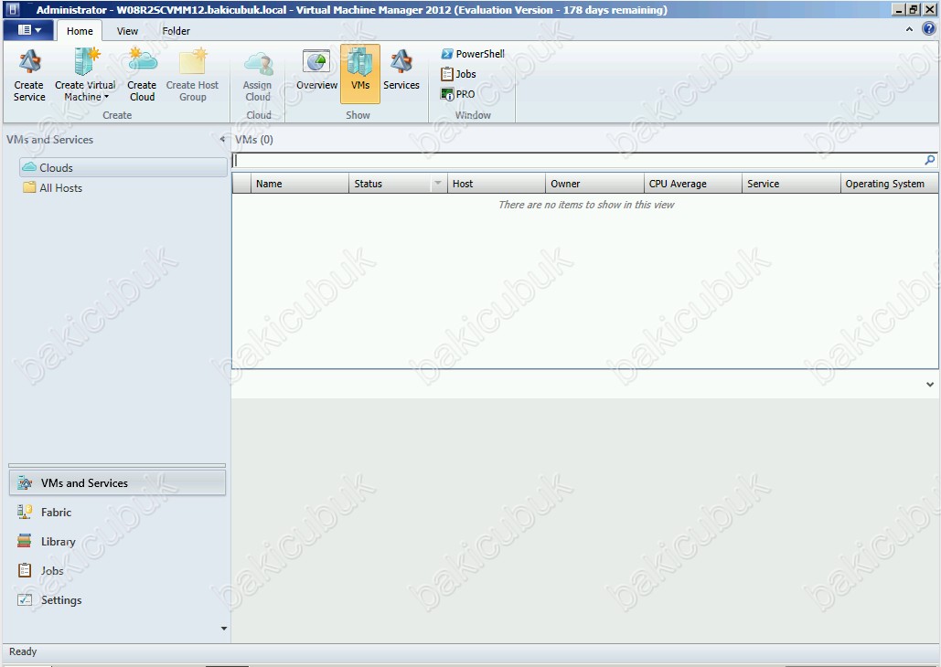Toggle the VMs view button
Viewport: 941px width, 667px height.
click(x=360, y=73)
